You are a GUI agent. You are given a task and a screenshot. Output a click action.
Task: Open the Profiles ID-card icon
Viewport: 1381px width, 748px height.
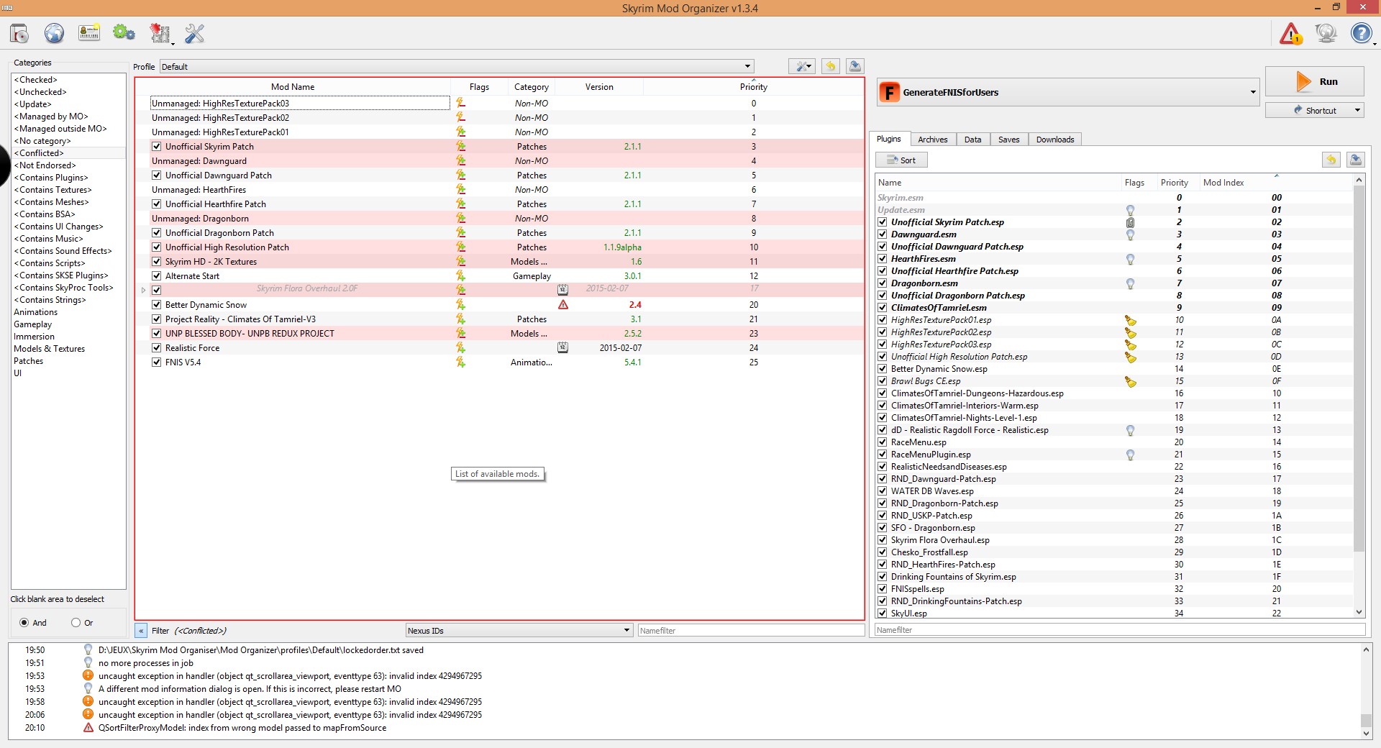tap(89, 33)
